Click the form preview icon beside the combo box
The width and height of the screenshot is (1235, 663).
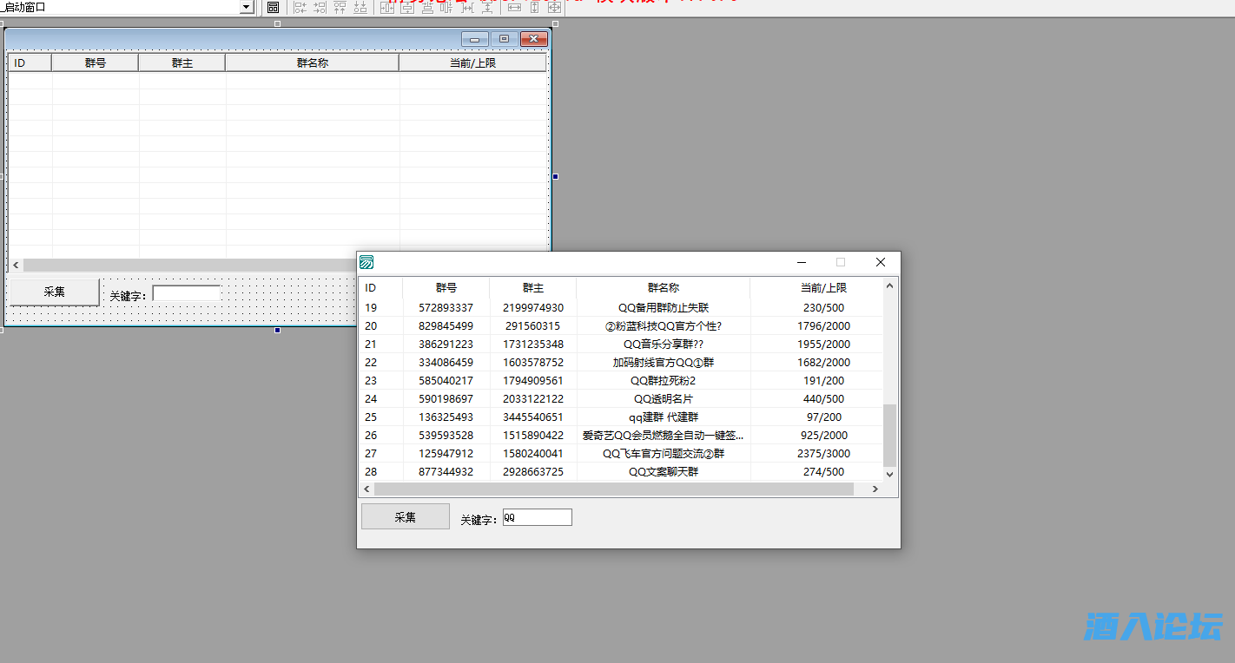[x=273, y=7]
